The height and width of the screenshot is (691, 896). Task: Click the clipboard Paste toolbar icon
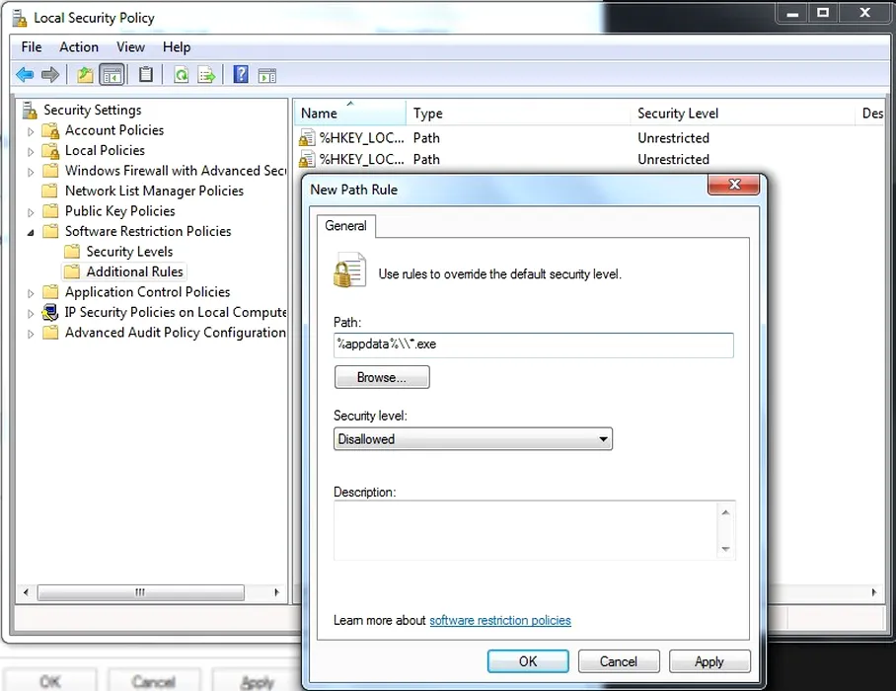click(x=146, y=75)
